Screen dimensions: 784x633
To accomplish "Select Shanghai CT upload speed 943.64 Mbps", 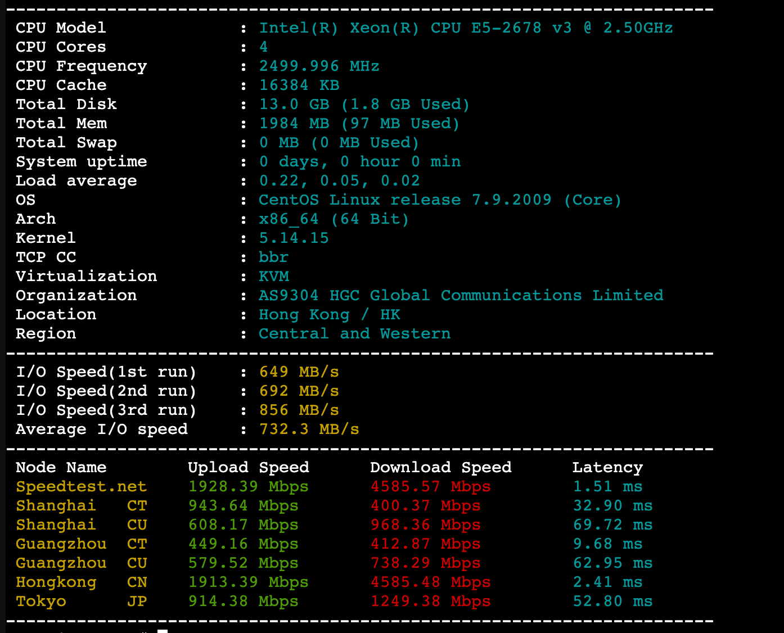I will pos(243,506).
